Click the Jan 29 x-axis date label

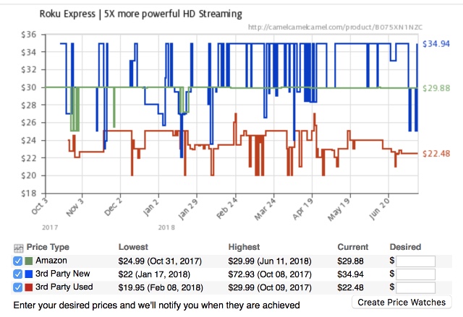click(x=188, y=209)
